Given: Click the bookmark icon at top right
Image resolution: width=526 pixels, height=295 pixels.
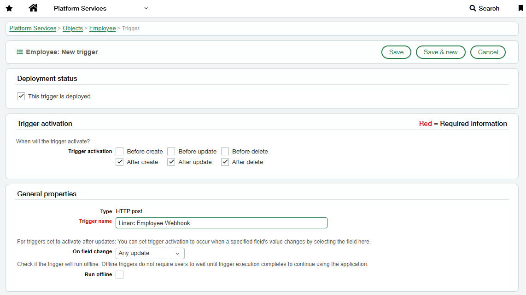Looking at the screenshot, I should [520, 8].
